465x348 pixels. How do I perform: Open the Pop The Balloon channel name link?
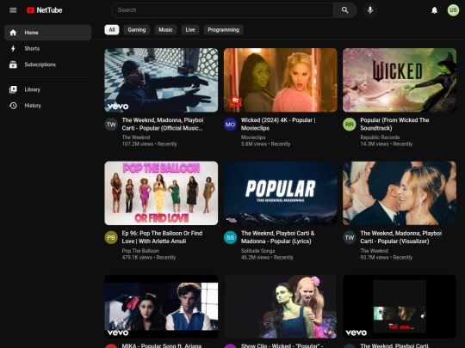tap(140, 251)
